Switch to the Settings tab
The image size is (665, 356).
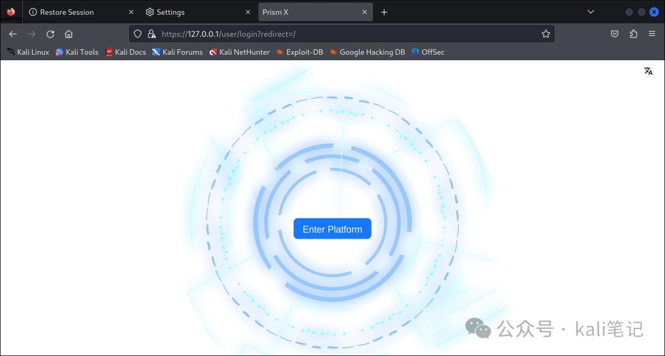[198, 12]
